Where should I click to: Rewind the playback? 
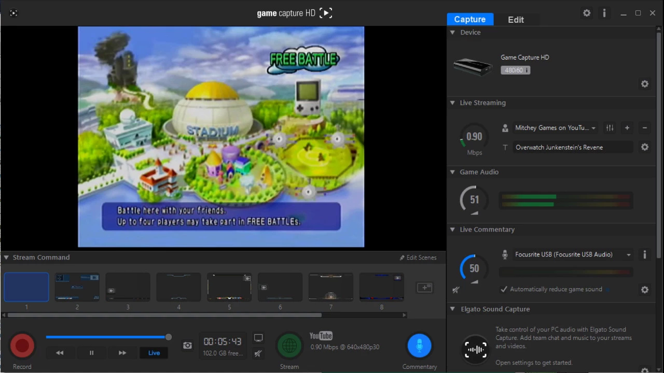point(60,353)
